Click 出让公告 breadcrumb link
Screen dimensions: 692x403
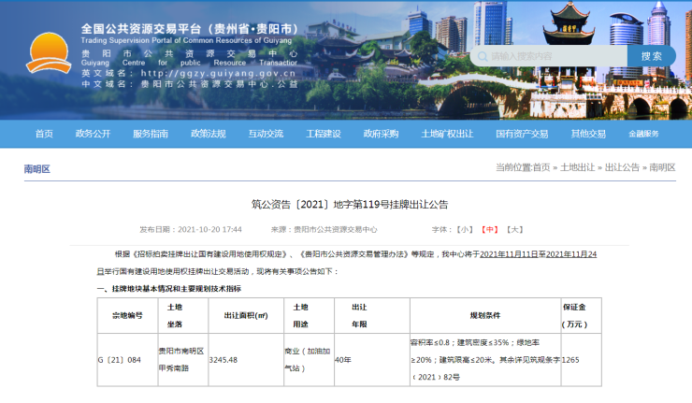coord(622,167)
